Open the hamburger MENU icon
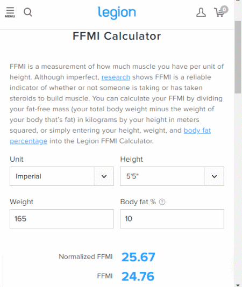Viewport: 242px width, 287px height. 10,12
